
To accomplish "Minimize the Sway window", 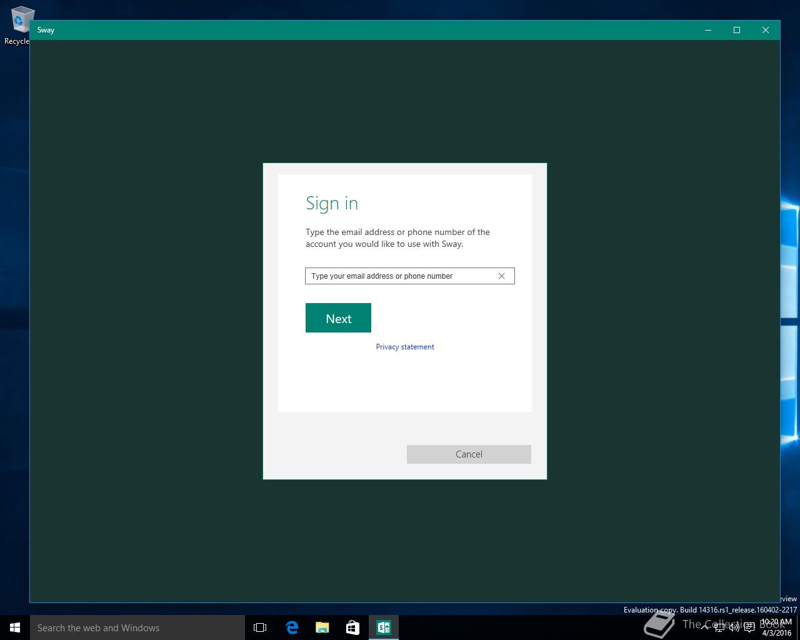I will pyautogui.click(x=708, y=30).
